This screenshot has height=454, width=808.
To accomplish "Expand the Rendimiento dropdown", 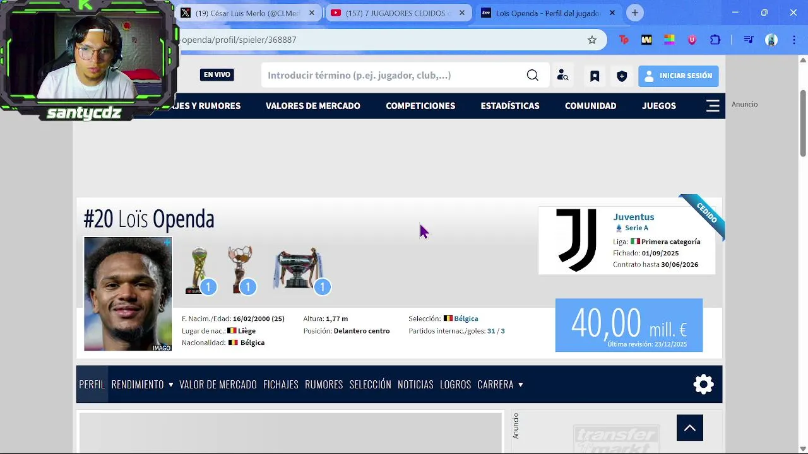I will [142, 385].
